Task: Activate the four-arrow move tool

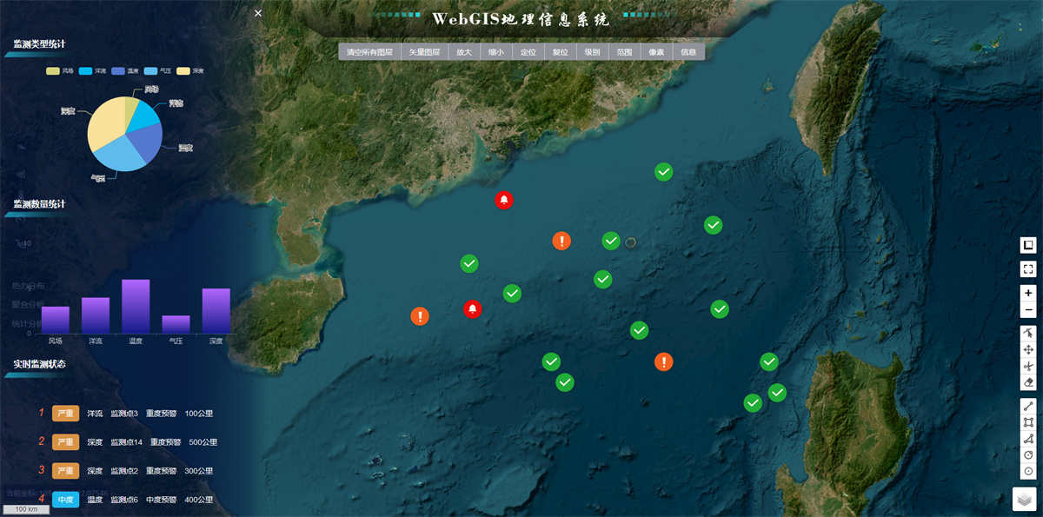Action: tap(1028, 349)
